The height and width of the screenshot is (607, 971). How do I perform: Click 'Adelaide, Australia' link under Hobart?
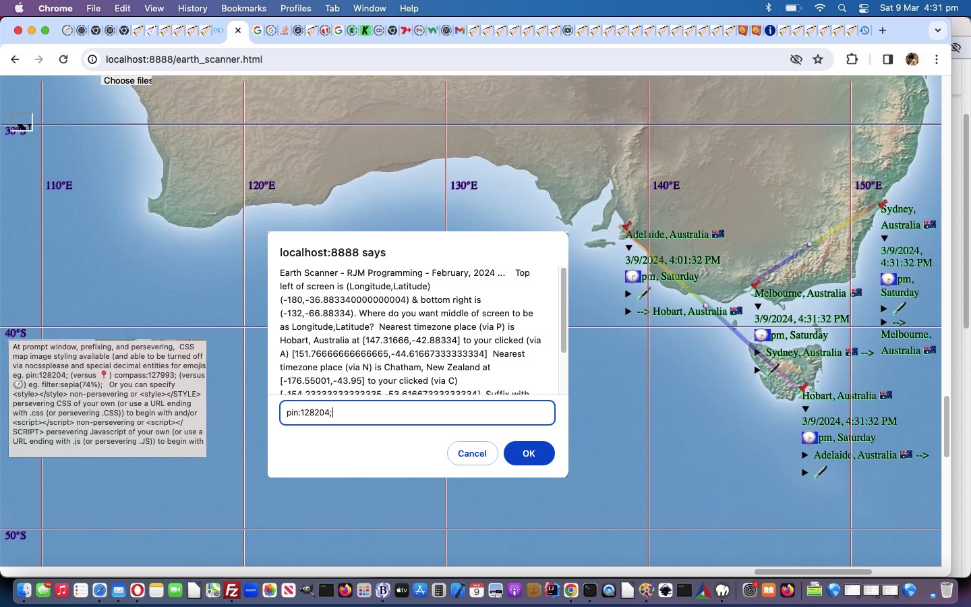pos(855,455)
